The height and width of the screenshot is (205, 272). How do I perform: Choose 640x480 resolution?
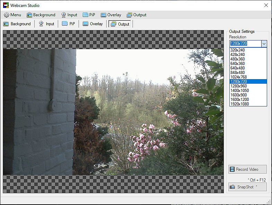[x=248, y=68]
